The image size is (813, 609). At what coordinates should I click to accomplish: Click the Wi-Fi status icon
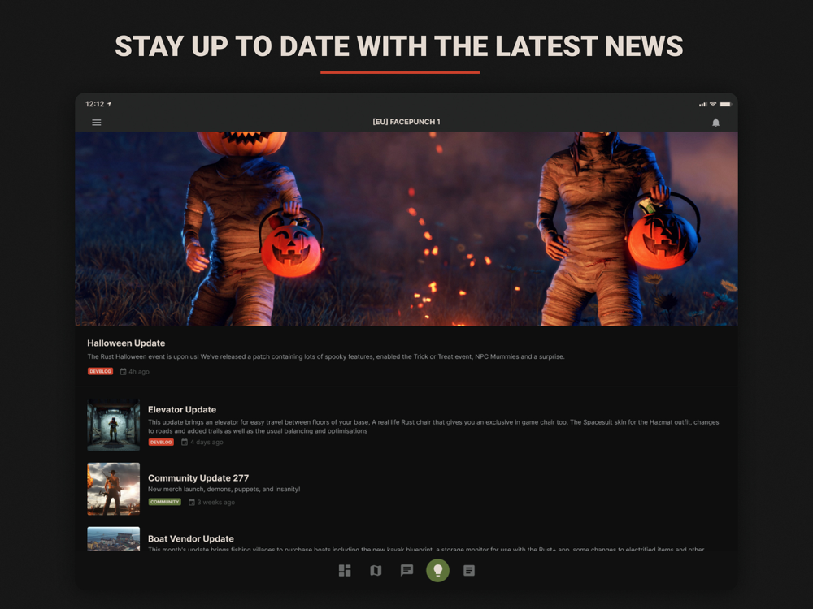tap(713, 104)
